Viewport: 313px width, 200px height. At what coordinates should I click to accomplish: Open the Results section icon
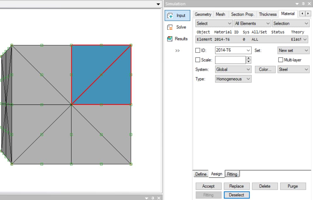pyautogui.click(x=170, y=39)
